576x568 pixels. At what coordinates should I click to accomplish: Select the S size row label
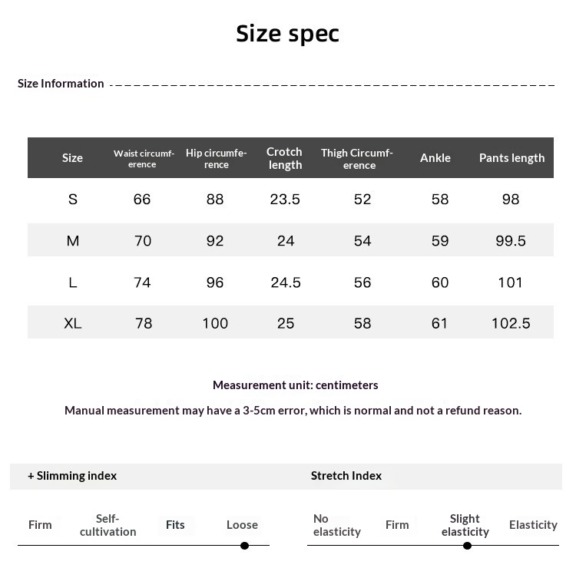[73, 200]
